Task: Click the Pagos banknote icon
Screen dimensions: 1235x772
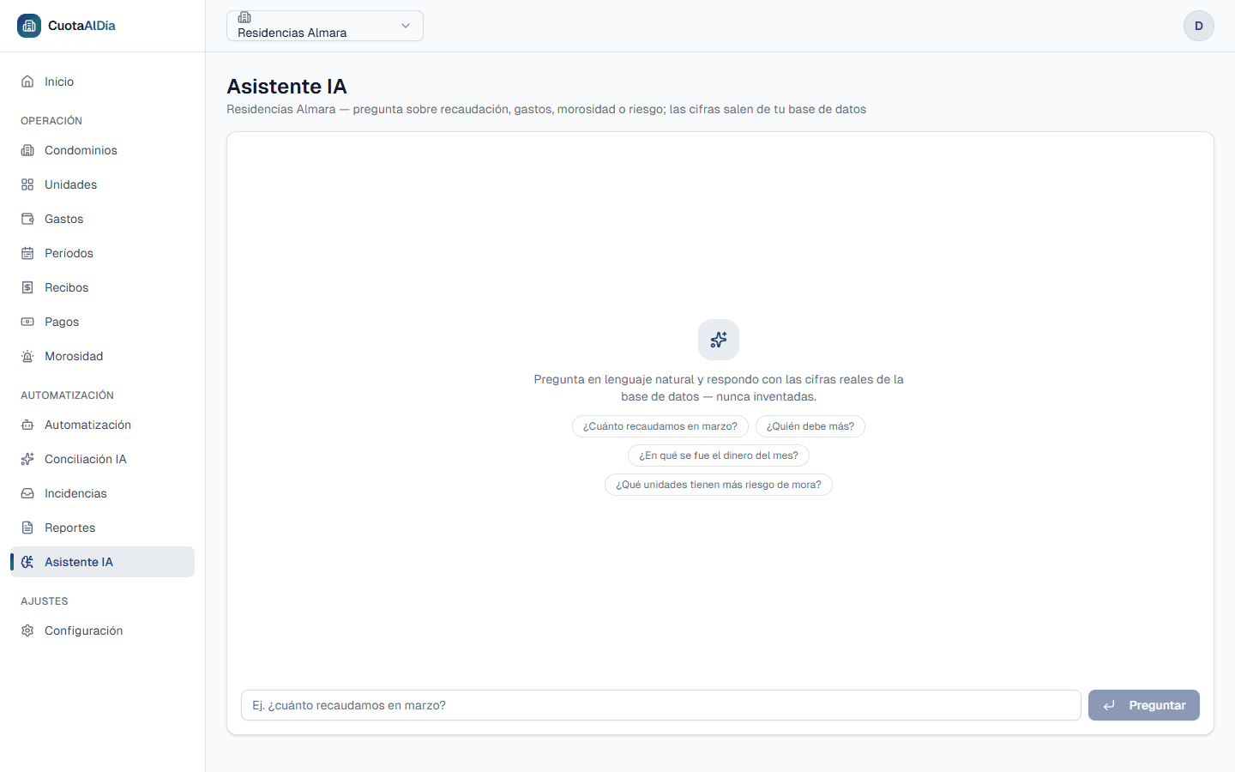Action: [x=27, y=322]
